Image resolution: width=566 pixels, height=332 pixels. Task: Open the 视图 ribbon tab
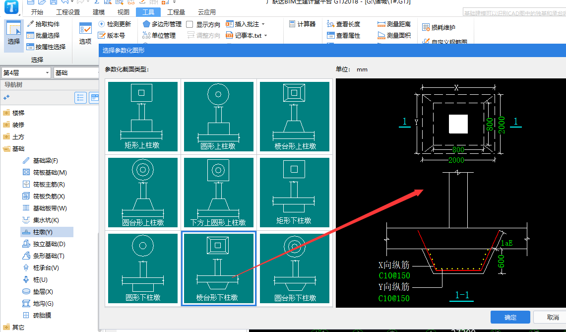click(x=123, y=12)
